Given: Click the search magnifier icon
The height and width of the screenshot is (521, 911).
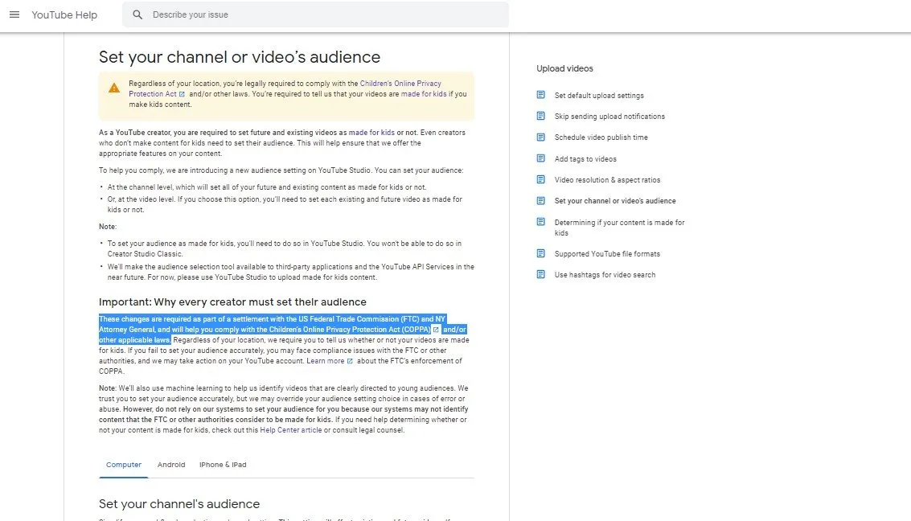Looking at the screenshot, I should click(137, 14).
